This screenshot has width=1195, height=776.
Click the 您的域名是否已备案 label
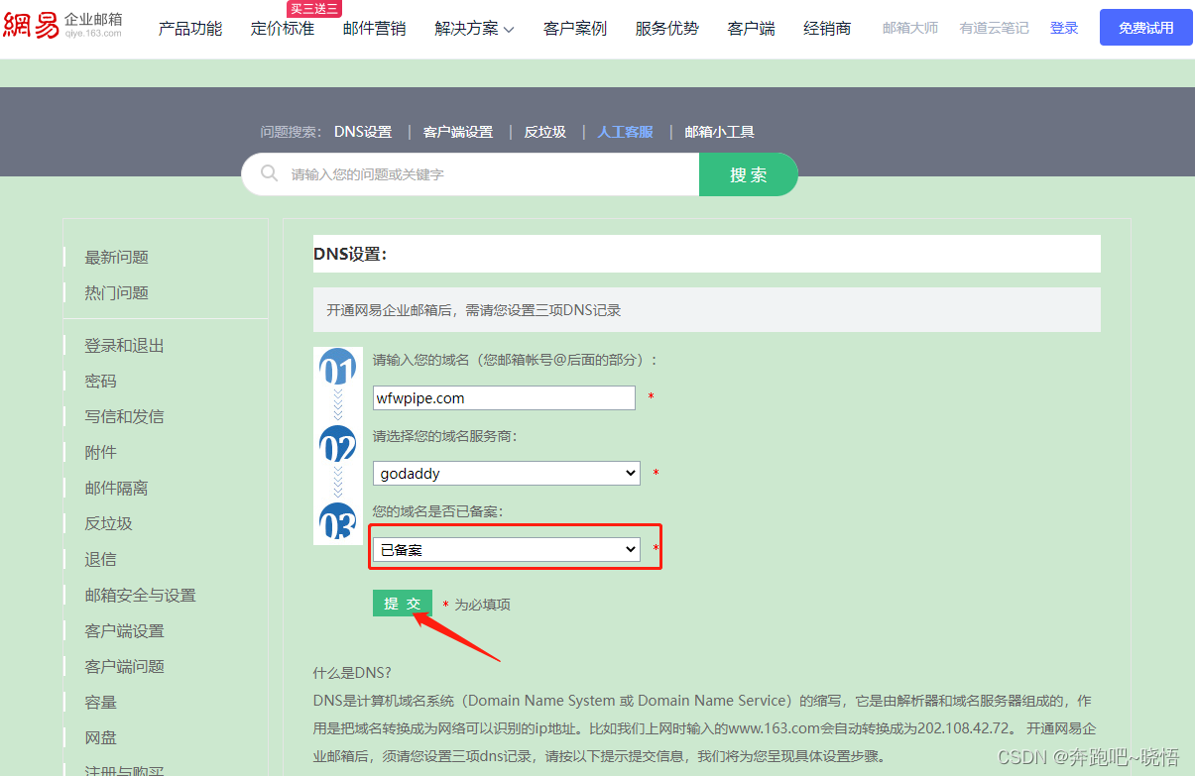click(438, 511)
